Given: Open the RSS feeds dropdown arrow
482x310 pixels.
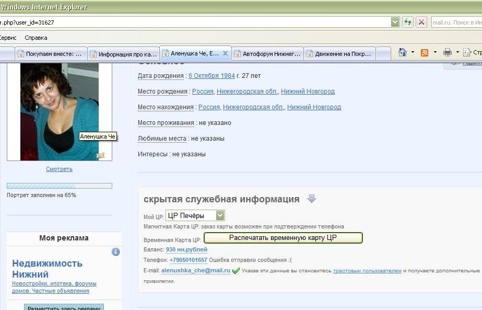Looking at the screenshot, I should (x=435, y=52).
